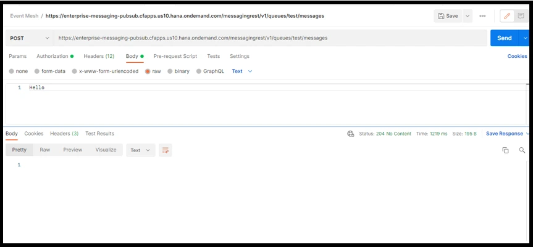The width and height of the screenshot is (533, 247).
Task: Open the comments icon
Action: click(521, 15)
